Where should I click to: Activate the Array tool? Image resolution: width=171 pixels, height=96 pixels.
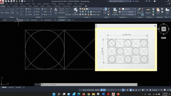click(x=44, y=14)
